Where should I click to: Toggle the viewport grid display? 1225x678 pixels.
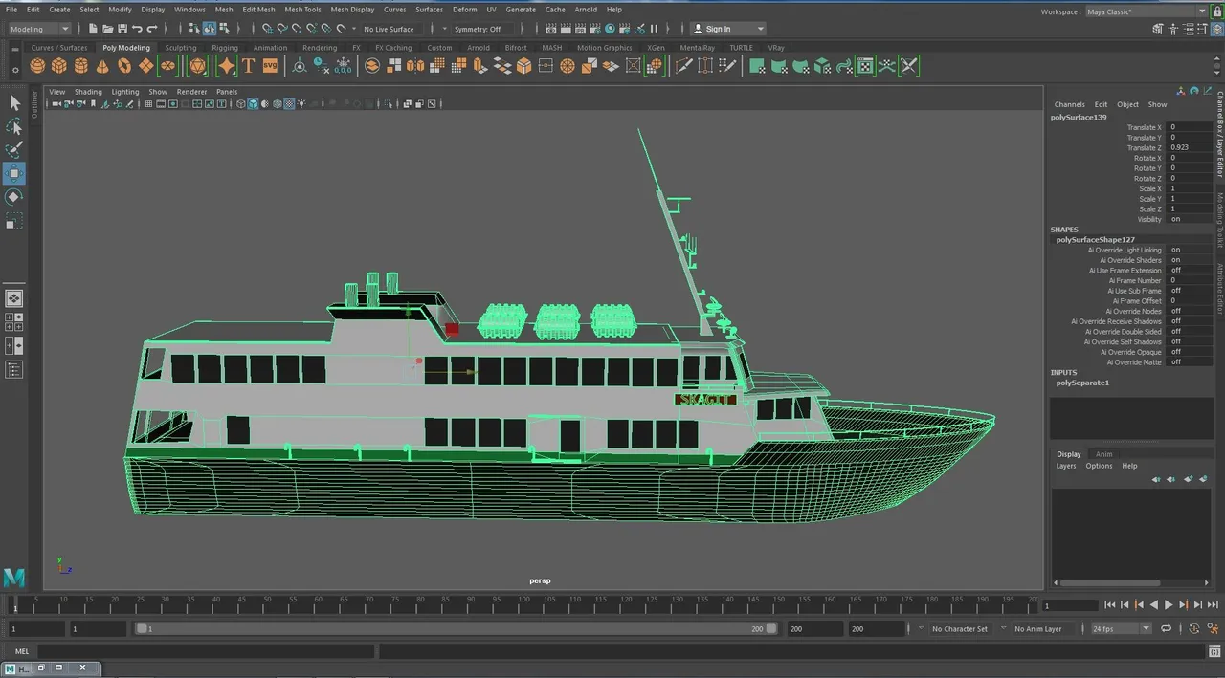pyautogui.click(x=149, y=104)
